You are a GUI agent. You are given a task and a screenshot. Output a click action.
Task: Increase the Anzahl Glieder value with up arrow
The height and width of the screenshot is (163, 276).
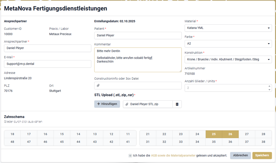click(269, 86)
